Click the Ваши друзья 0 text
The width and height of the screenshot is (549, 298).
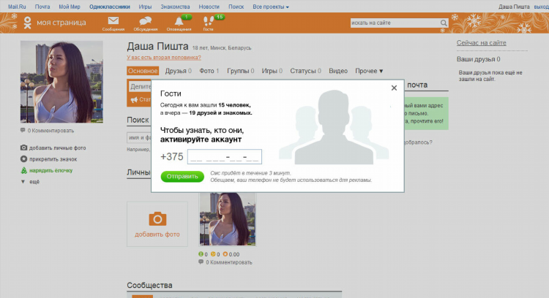tap(478, 59)
